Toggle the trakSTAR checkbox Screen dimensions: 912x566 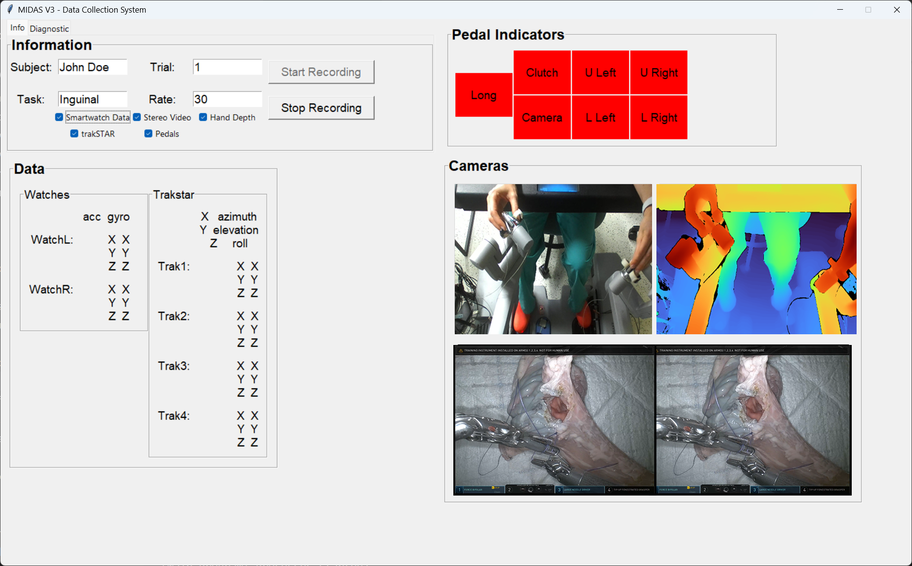(x=74, y=134)
